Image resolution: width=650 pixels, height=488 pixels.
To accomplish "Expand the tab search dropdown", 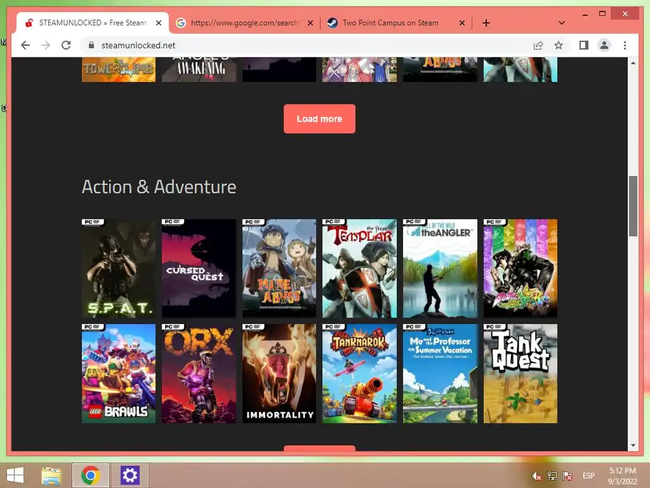I will pyautogui.click(x=562, y=23).
